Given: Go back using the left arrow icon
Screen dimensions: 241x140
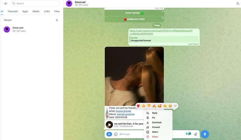Looking at the screenshot, I should [6, 4].
